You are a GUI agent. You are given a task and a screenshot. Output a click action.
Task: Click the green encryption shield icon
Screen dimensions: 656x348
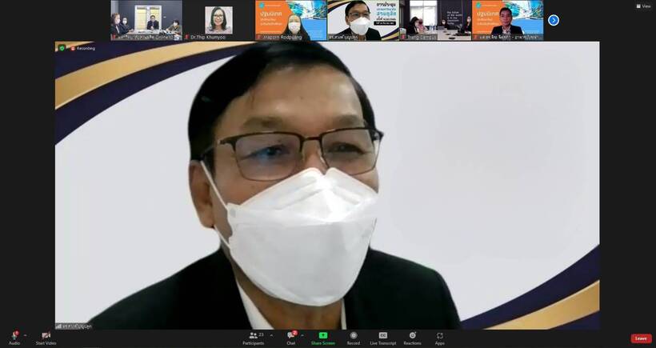point(62,48)
